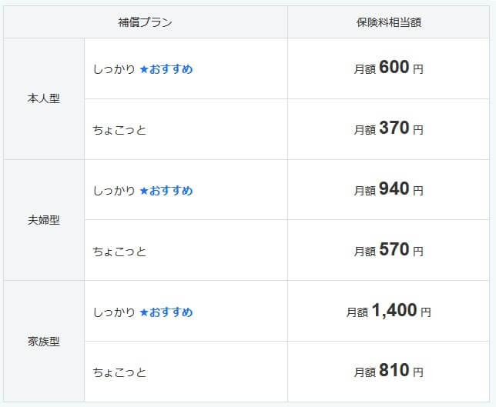Image resolution: width=496 pixels, height=407 pixels.
Task: Click the 補償プラン column header
Action: tap(145, 22)
